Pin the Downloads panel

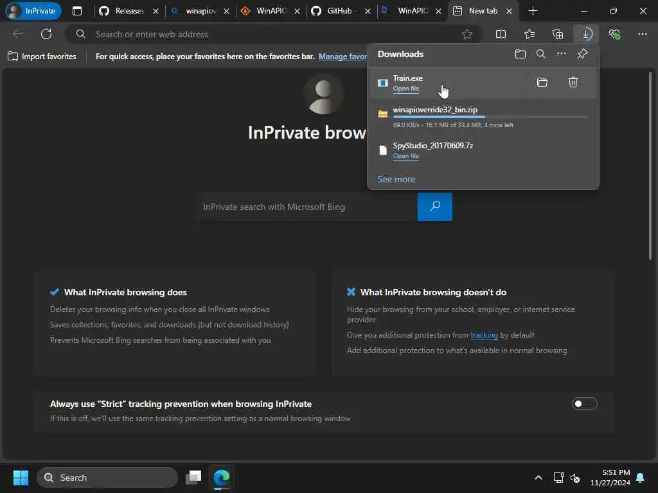(582, 54)
